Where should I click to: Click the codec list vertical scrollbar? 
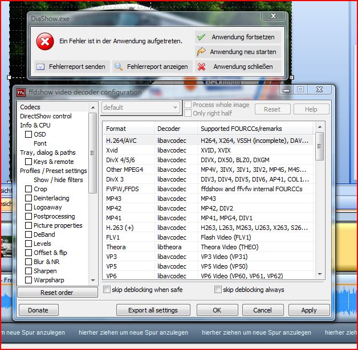coord(319,205)
